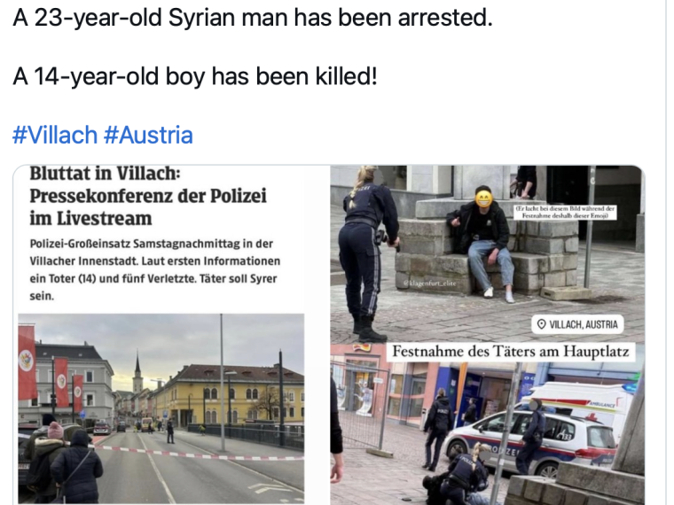Click the 14-year-old boy has been killed line
674x505 pixels.
coord(195,76)
